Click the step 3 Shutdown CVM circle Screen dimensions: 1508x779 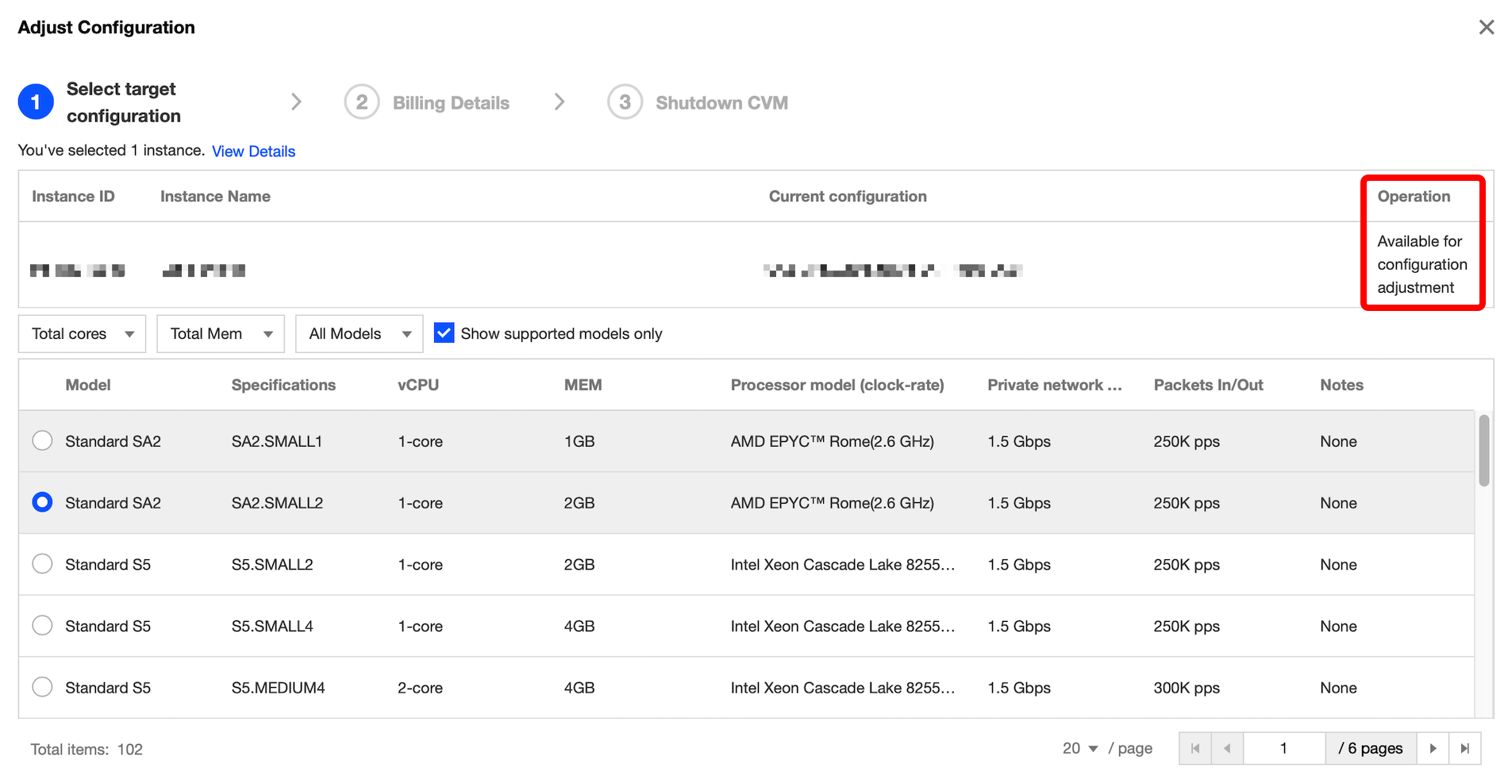click(625, 102)
